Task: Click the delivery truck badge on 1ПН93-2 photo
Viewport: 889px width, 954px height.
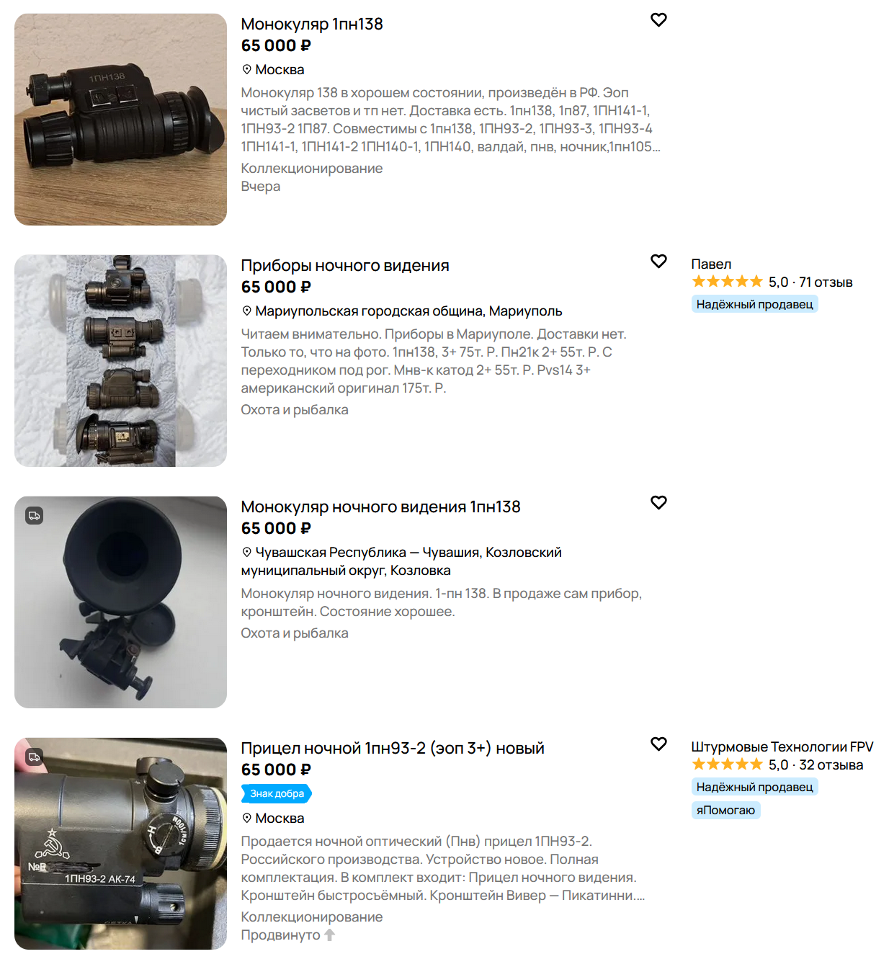Action: coord(35,757)
